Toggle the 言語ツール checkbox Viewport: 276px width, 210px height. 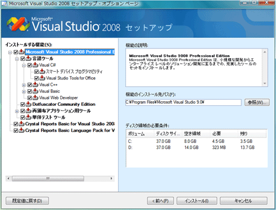(23, 59)
